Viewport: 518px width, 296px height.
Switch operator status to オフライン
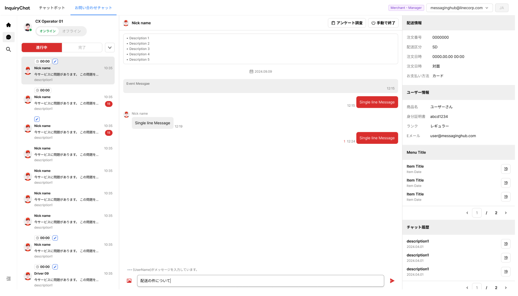pyautogui.click(x=71, y=31)
